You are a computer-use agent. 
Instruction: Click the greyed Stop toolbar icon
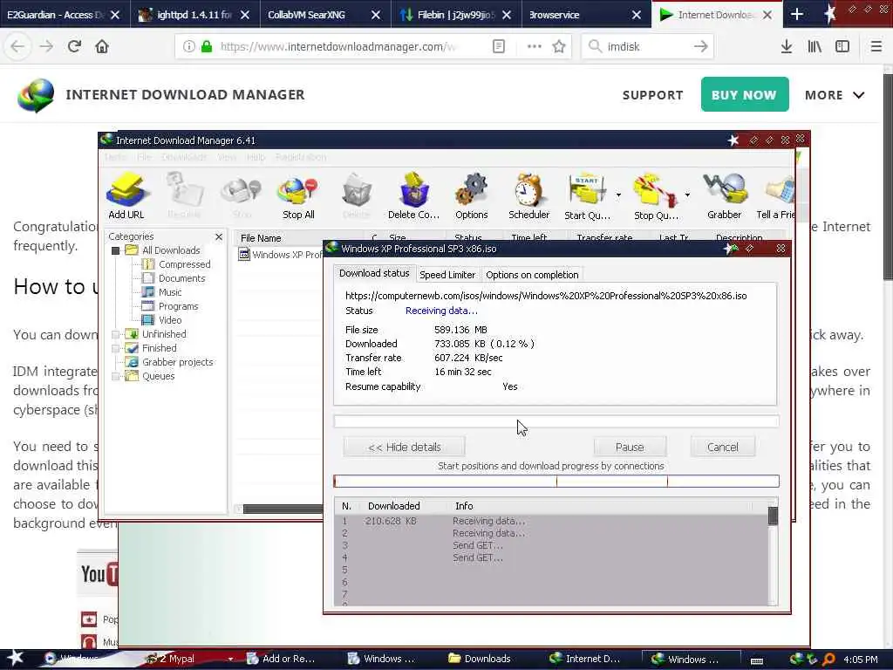(x=242, y=196)
